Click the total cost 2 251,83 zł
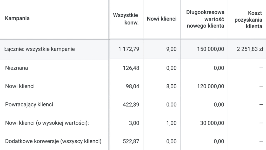Screen dimensions: 266x150 (250, 49)
